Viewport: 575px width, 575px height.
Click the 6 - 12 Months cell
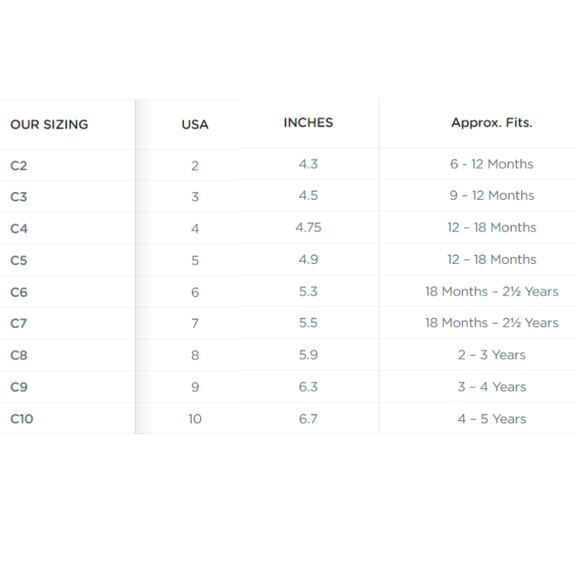coord(492,165)
